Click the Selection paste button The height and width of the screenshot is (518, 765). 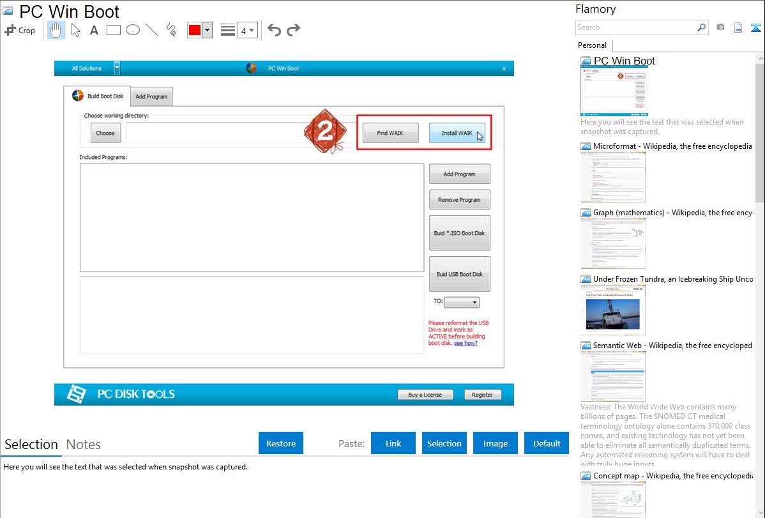[x=444, y=443]
